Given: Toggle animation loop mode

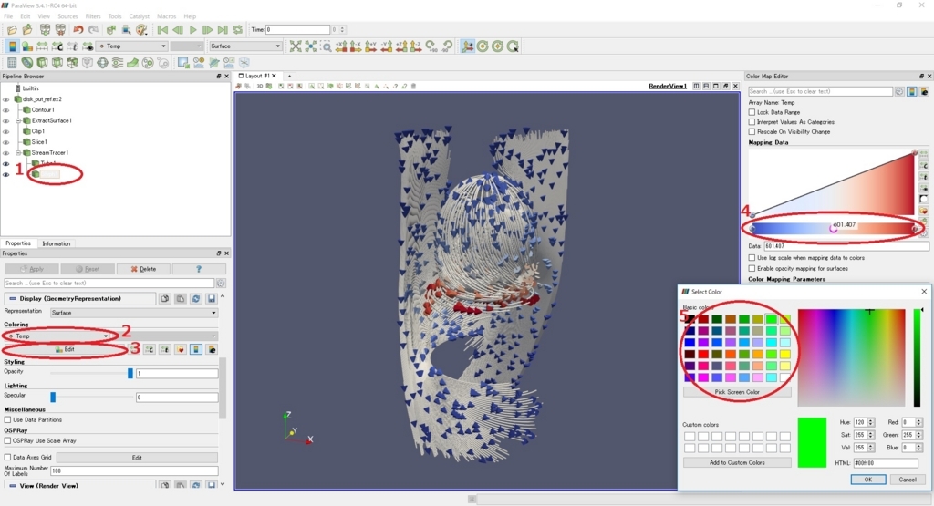Looking at the screenshot, I should pos(238,30).
